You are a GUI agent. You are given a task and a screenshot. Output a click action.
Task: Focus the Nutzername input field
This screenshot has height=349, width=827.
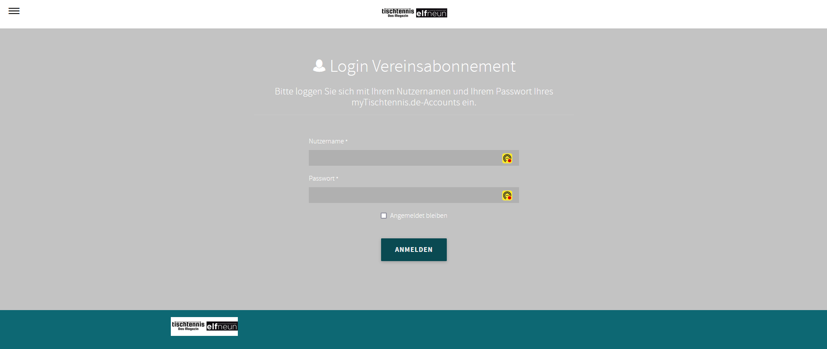coord(414,158)
